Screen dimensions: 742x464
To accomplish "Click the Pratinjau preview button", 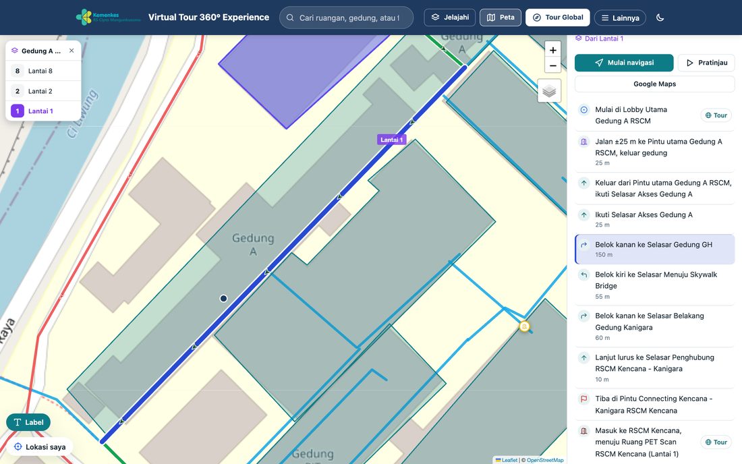I will 706,63.
